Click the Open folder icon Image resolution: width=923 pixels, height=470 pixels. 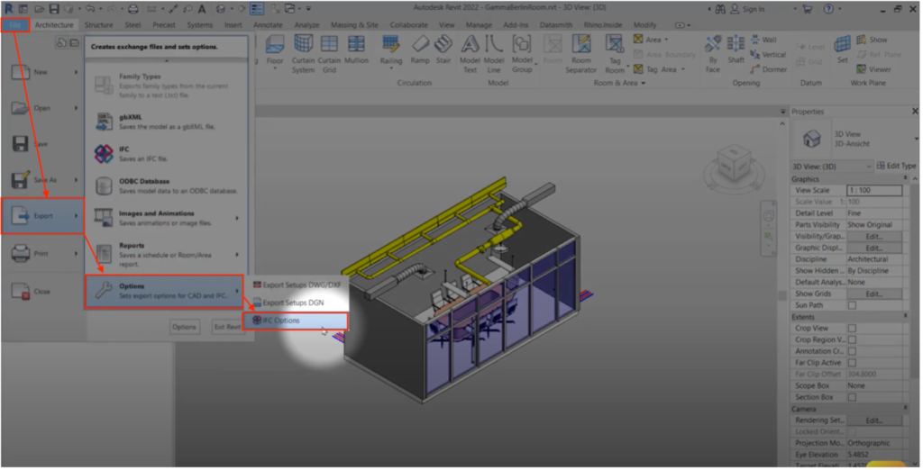pos(20,108)
